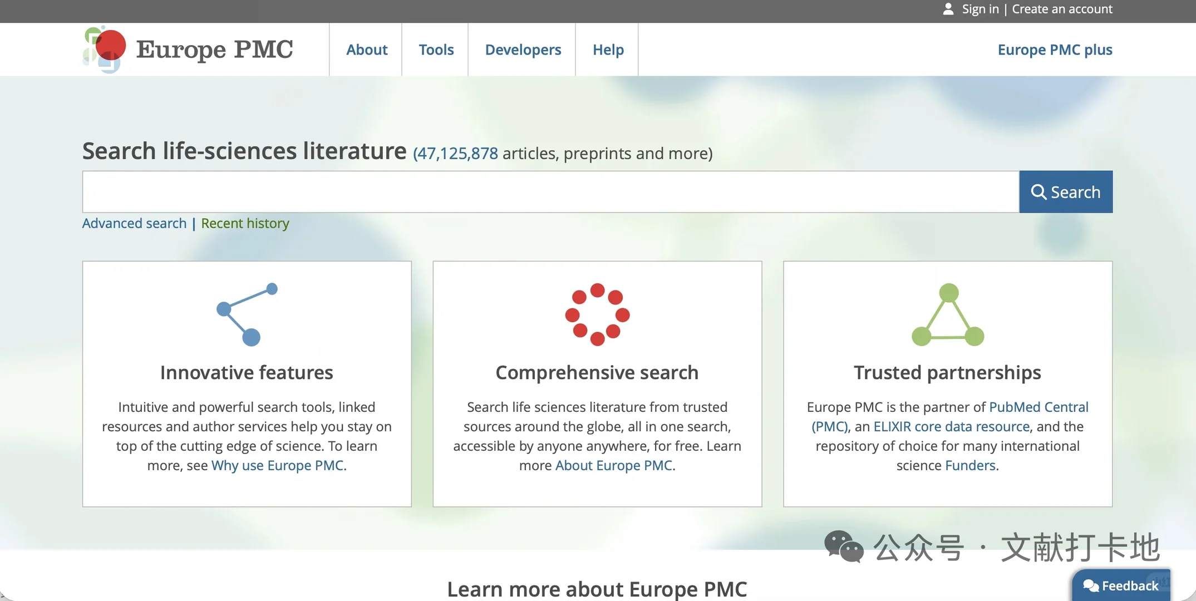Click the chat bubble icon on Feedback button
1196x601 pixels.
[x=1090, y=585]
